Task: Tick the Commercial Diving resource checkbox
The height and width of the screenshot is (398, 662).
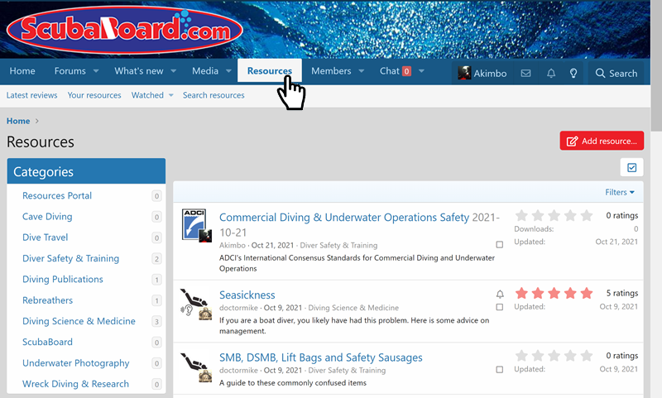Action: (500, 245)
